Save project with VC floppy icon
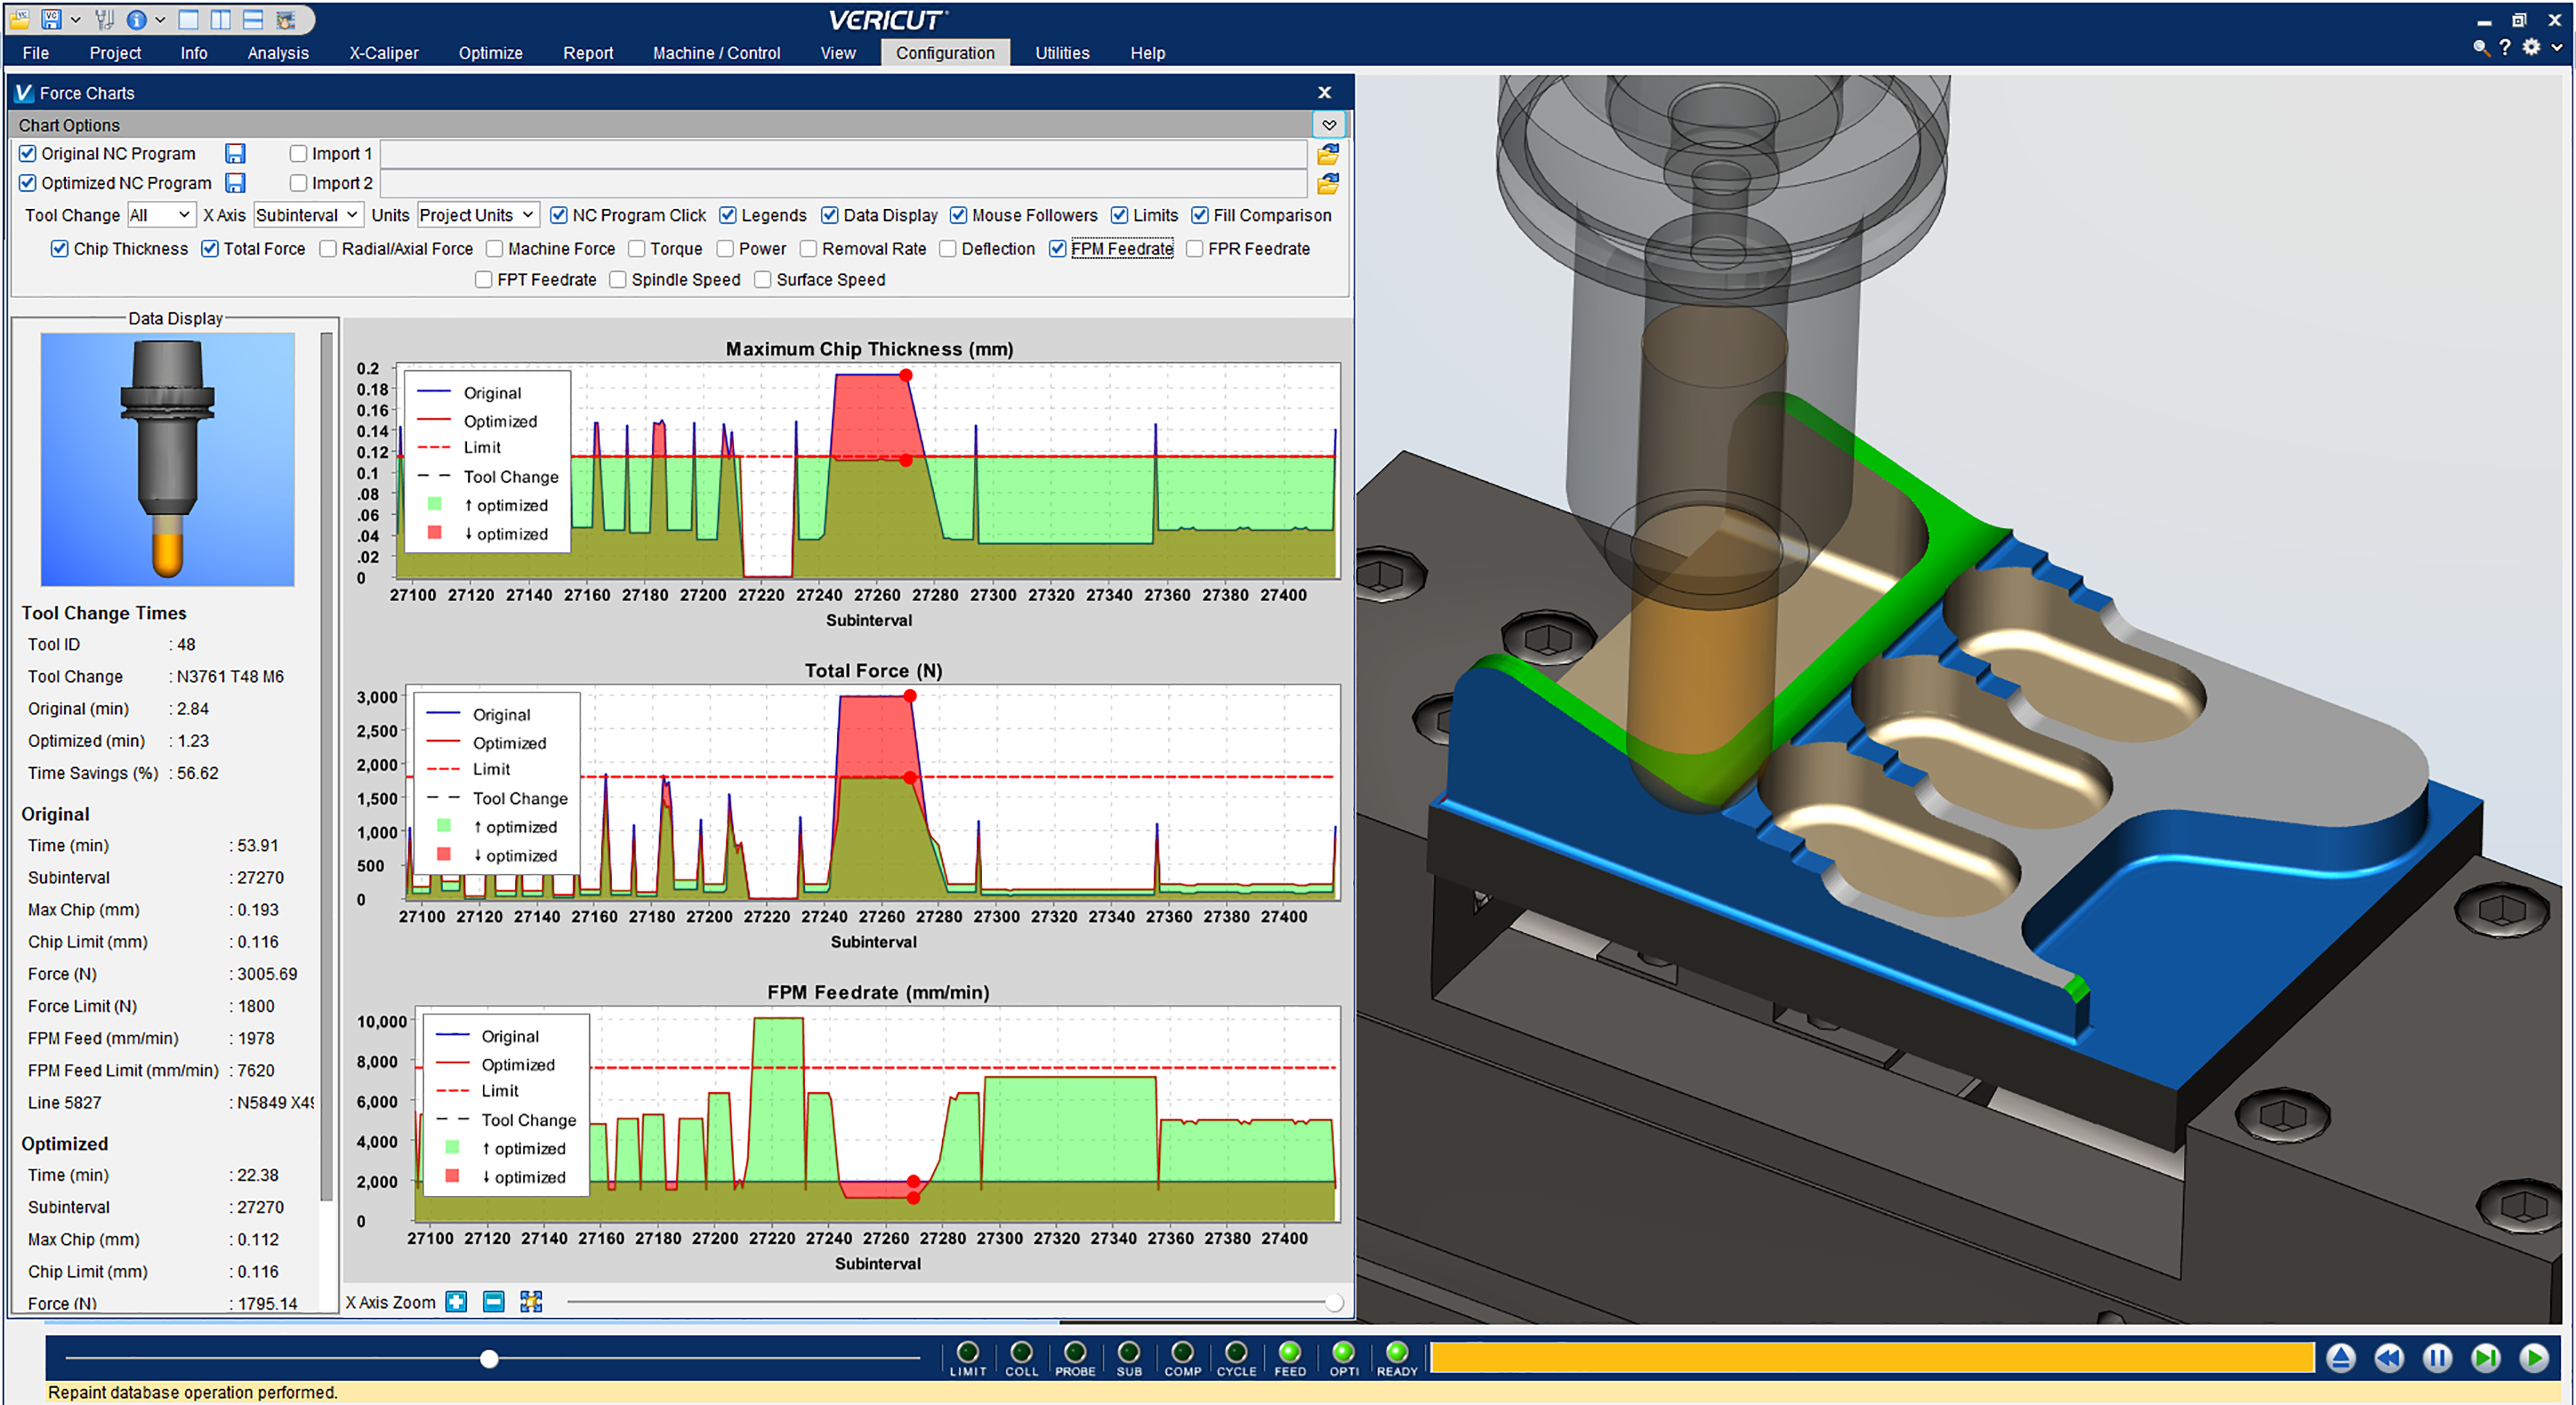 pos(51,19)
